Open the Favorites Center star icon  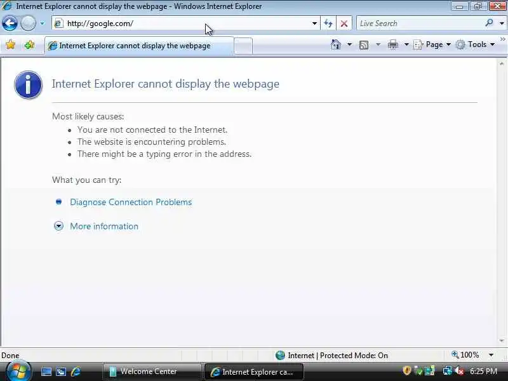point(11,44)
